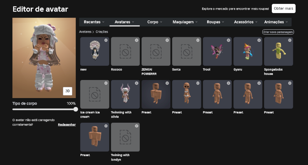308x165 pixels.
Task: Open gear icon on Spongebobs house card
Action: [290, 40]
